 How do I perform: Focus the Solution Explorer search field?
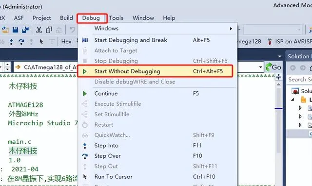(300, 79)
